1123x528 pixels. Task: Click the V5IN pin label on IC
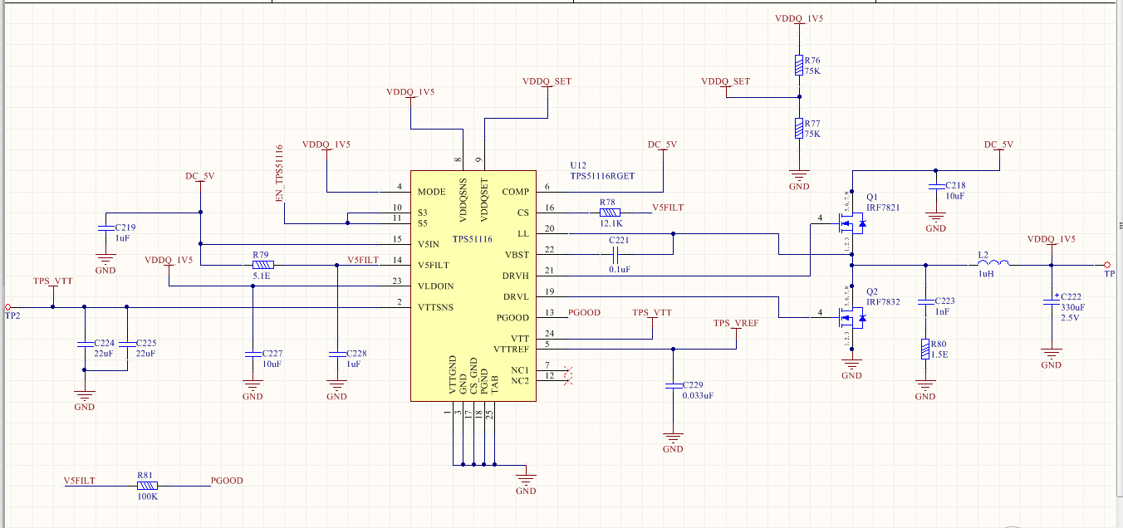[429, 244]
